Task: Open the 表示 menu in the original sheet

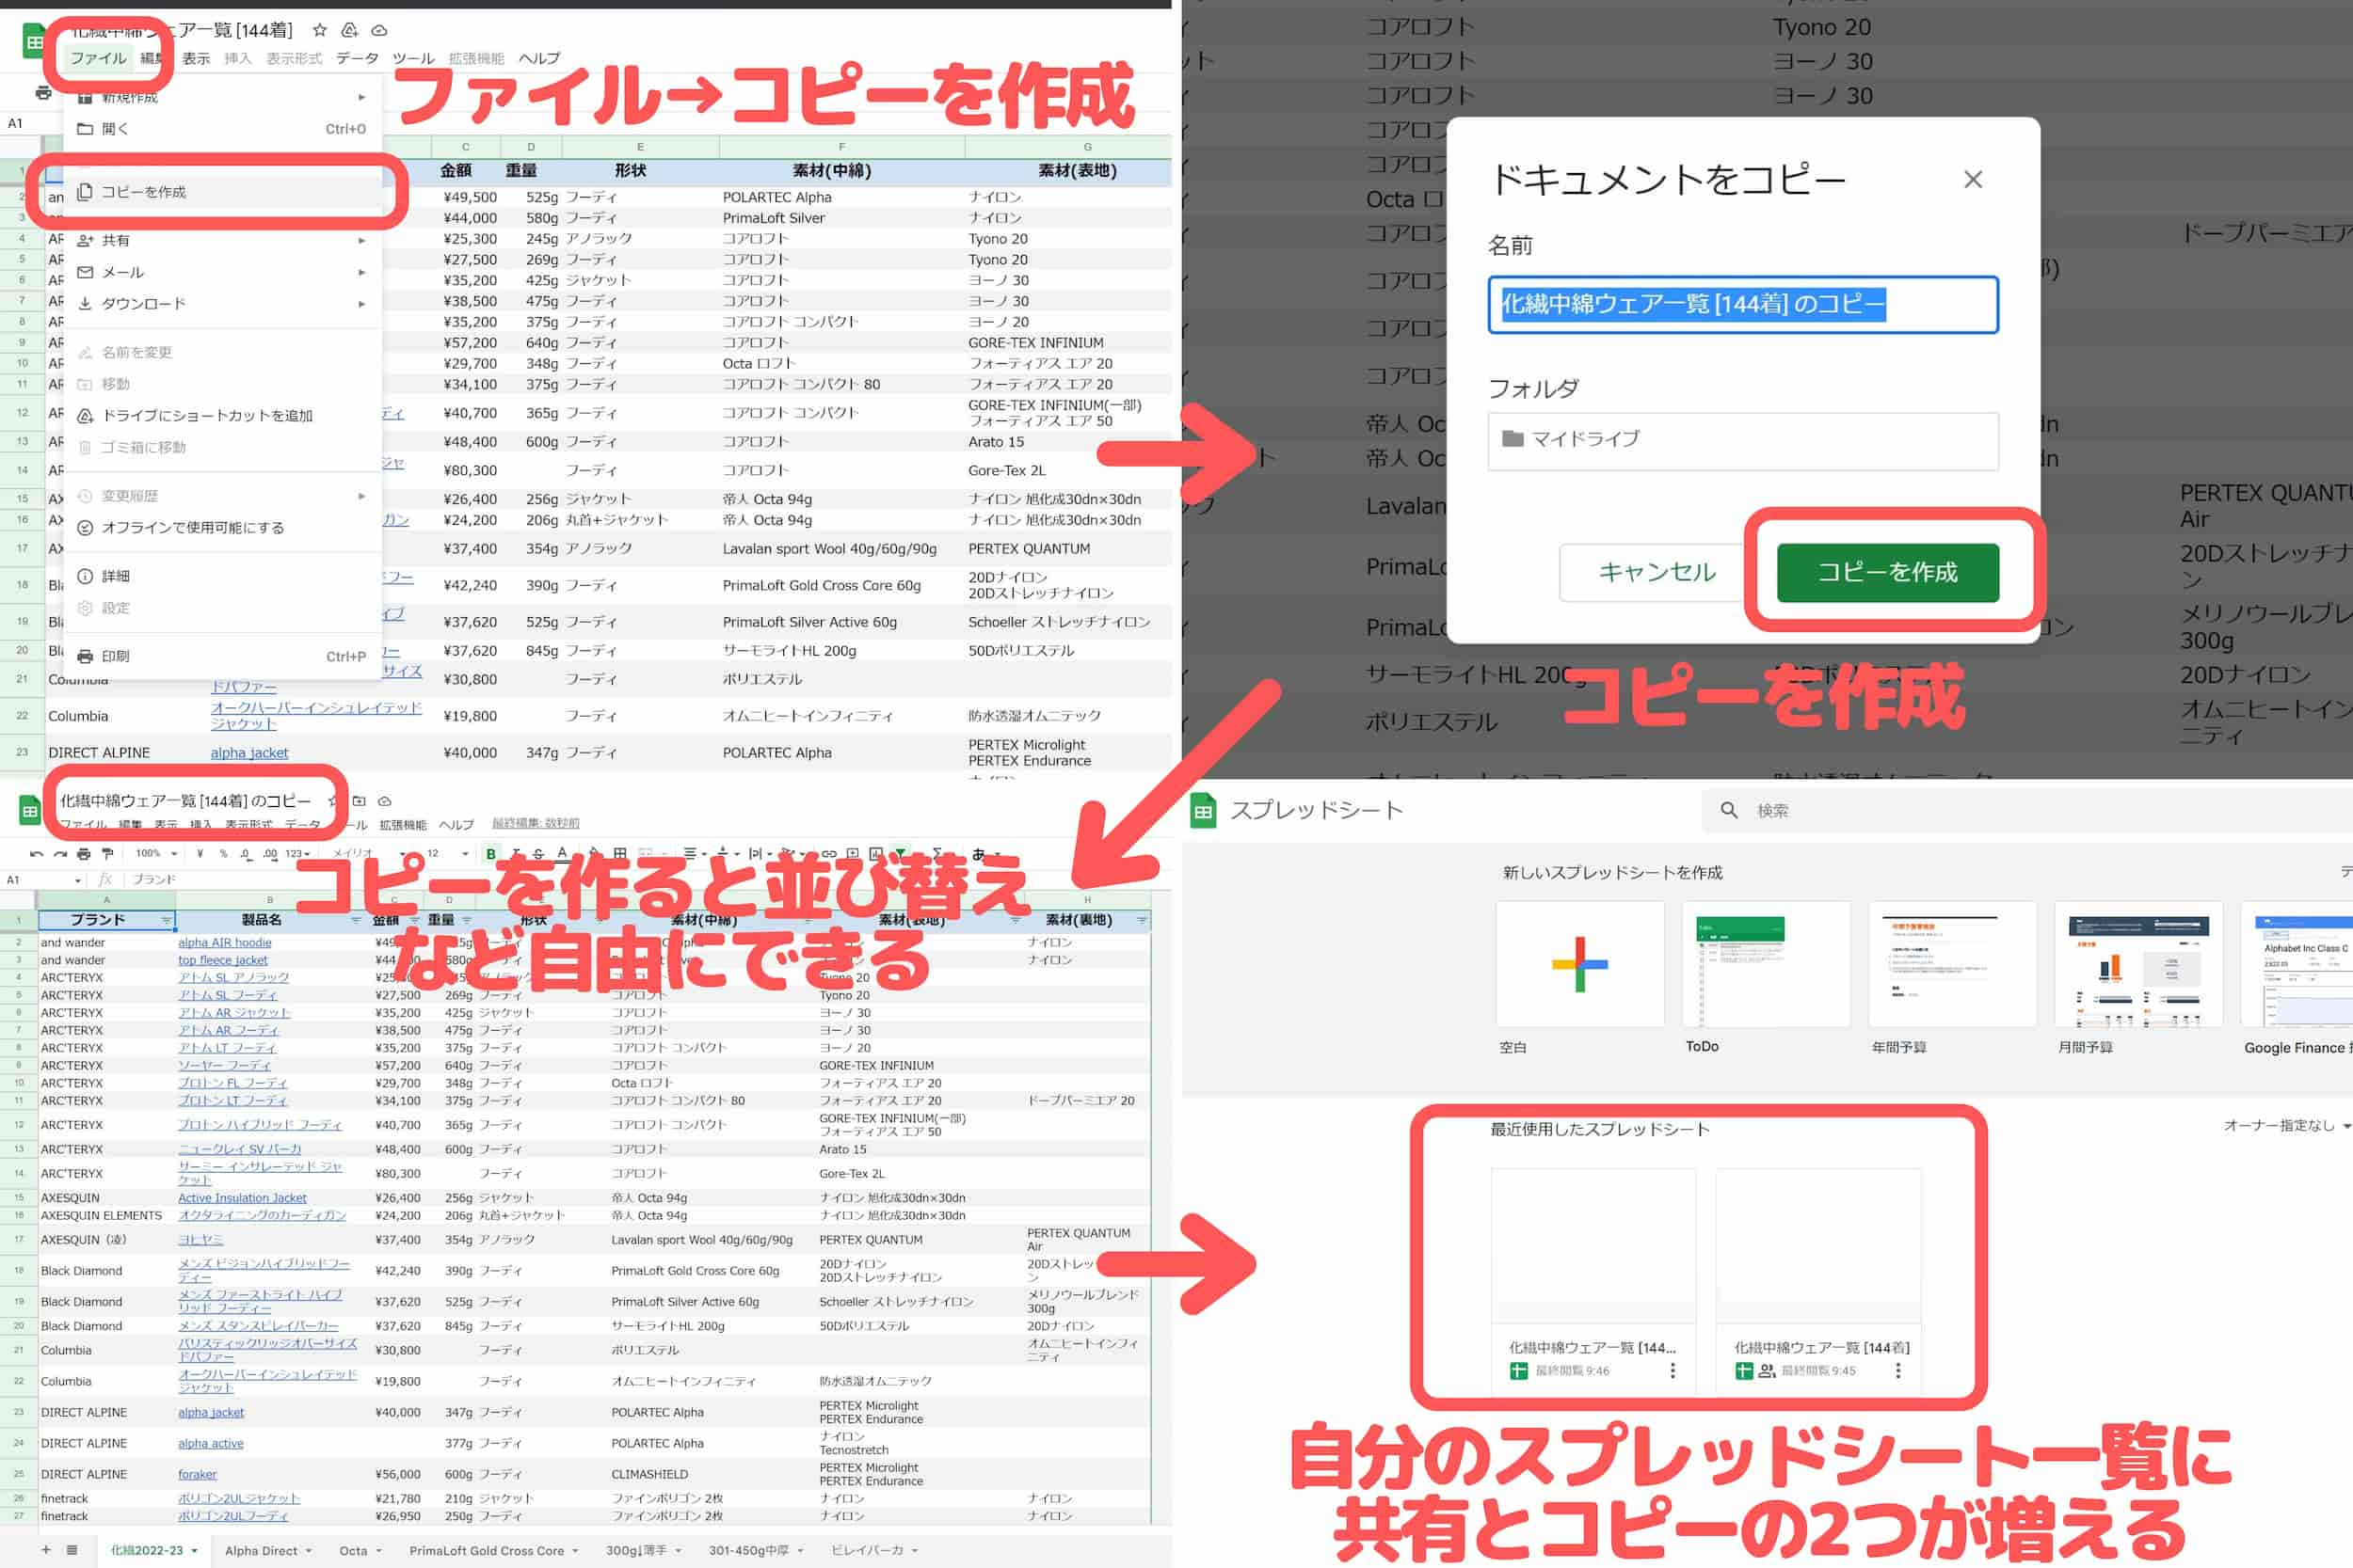Action: click(196, 58)
